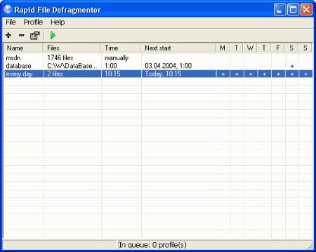
Task: Click the W Wednesday column header
Action: (x=250, y=48)
